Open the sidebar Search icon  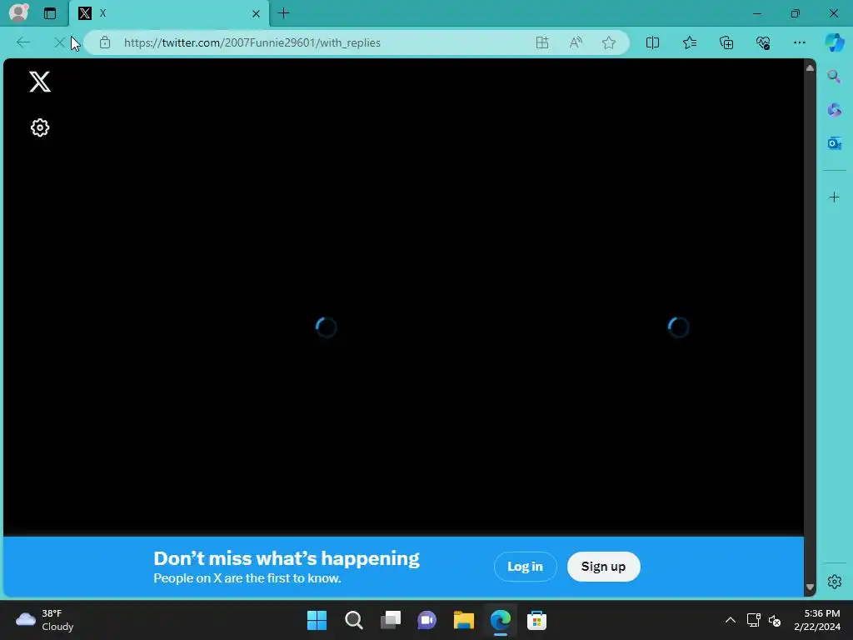[834, 76]
